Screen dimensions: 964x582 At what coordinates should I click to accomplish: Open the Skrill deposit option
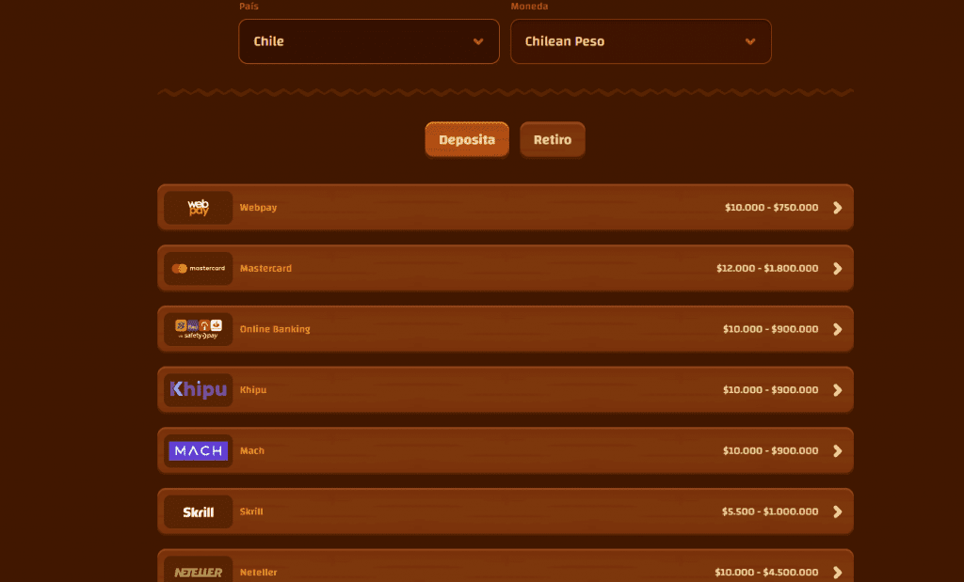(x=505, y=511)
